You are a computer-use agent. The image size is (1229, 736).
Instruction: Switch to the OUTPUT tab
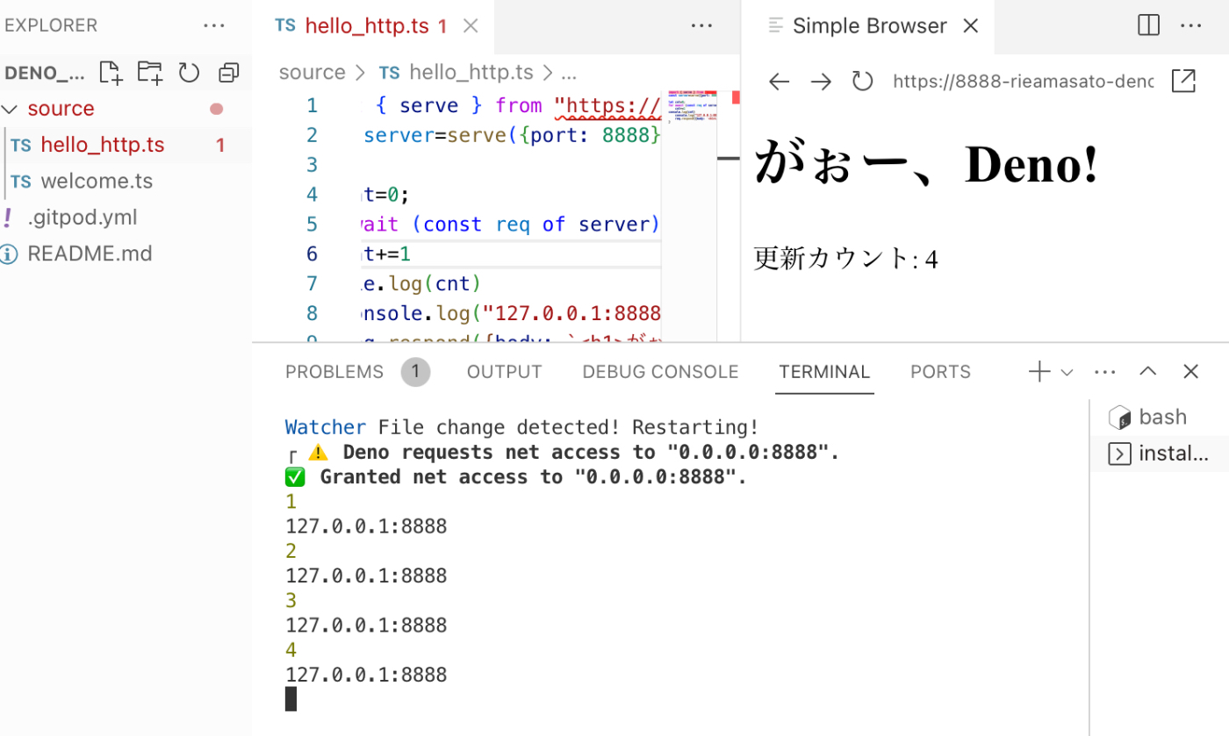click(x=504, y=372)
